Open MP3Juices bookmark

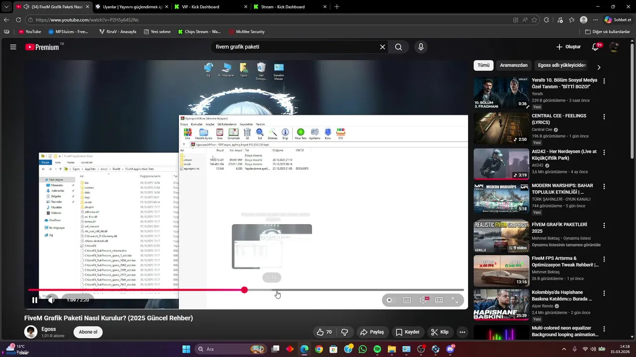pyautogui.click(x=68, y=32)
